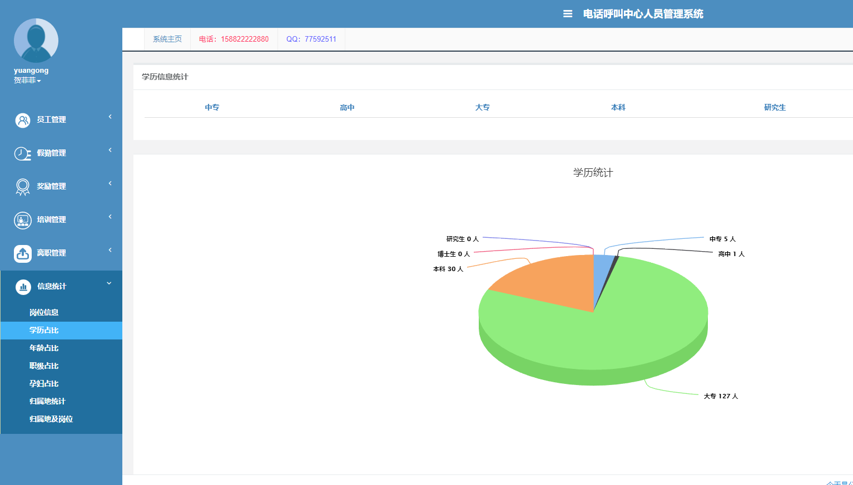The image size is (853, 485).
Task: Click the 离职管理 upload icon
Action: coord(23,253)
